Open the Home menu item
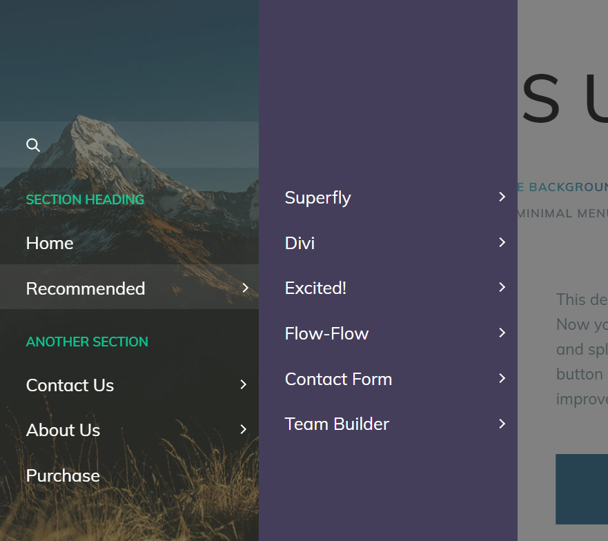This screenshot has height=541, width=608. 50,244
